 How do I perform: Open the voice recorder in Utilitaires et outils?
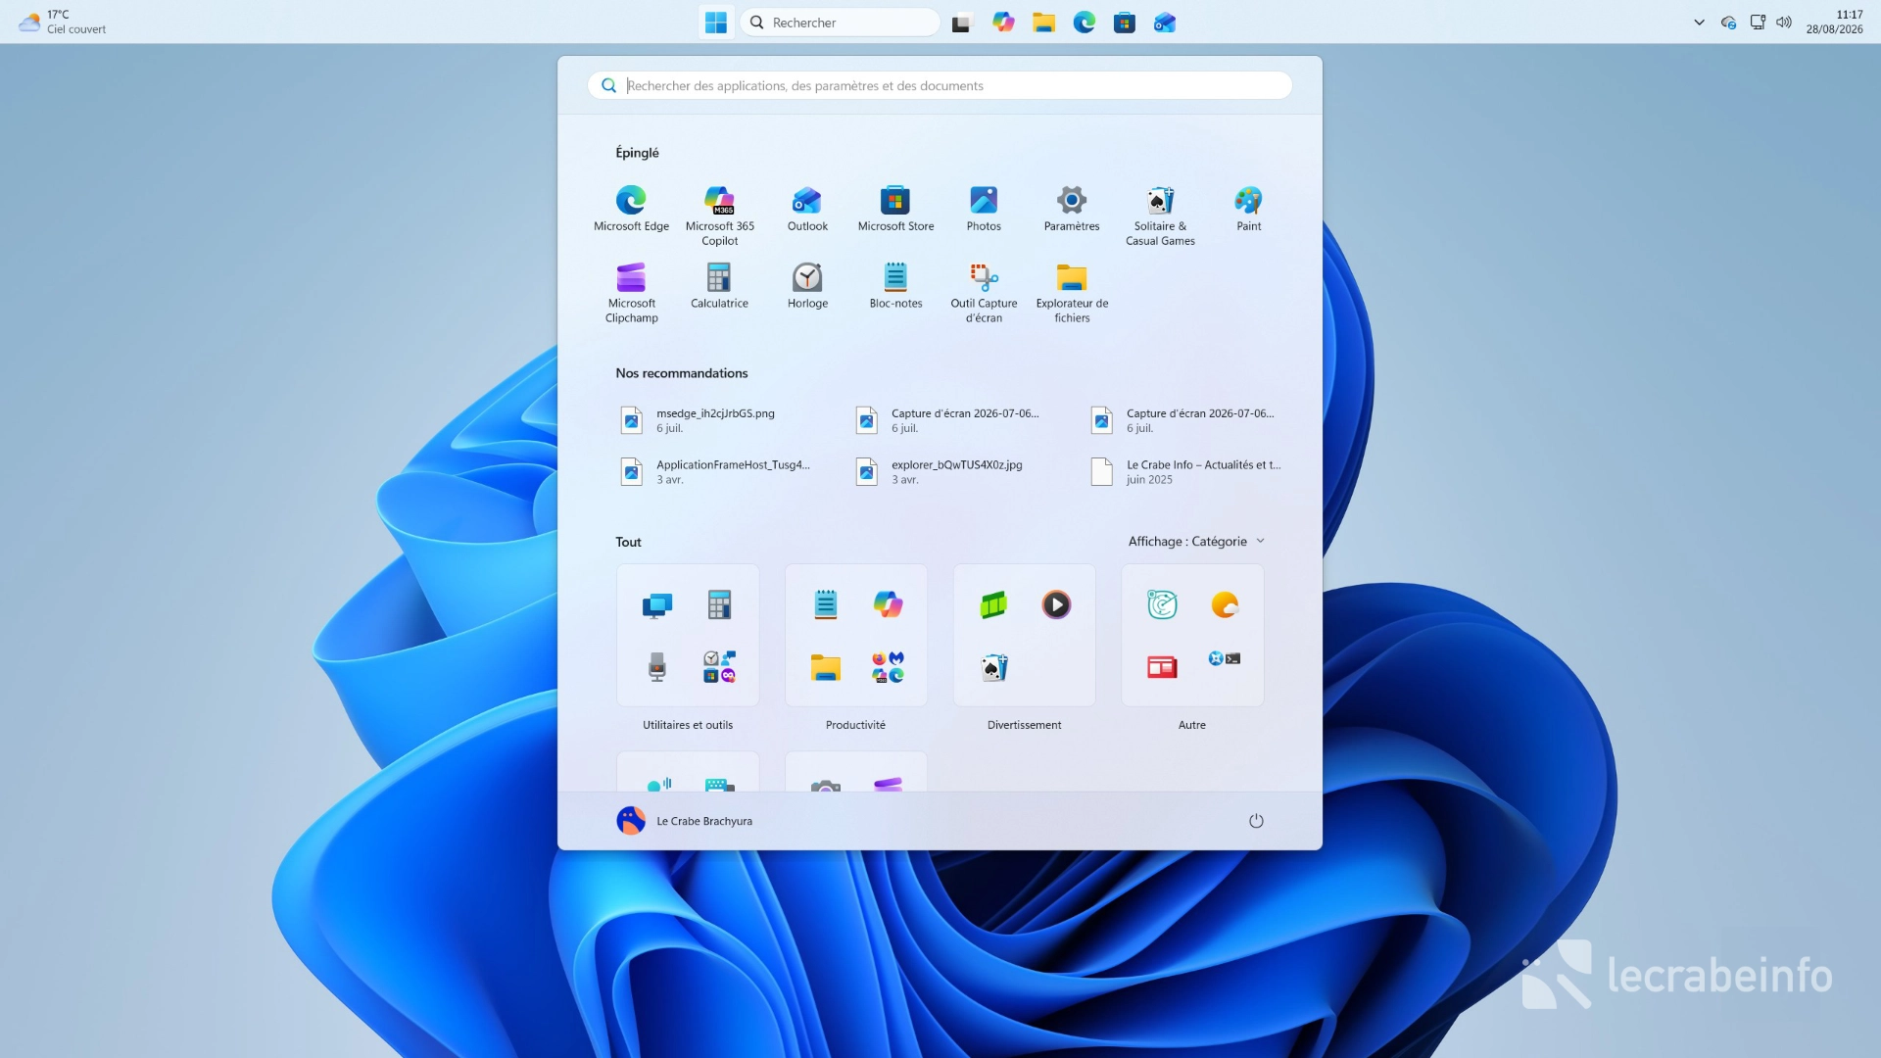[x=656, y=667]
